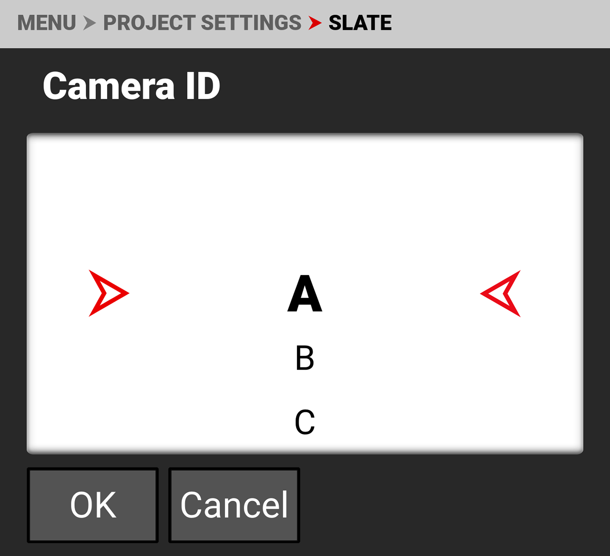Click the MENU breadcrumb
The image size is (610, 556).
[46, 23]
